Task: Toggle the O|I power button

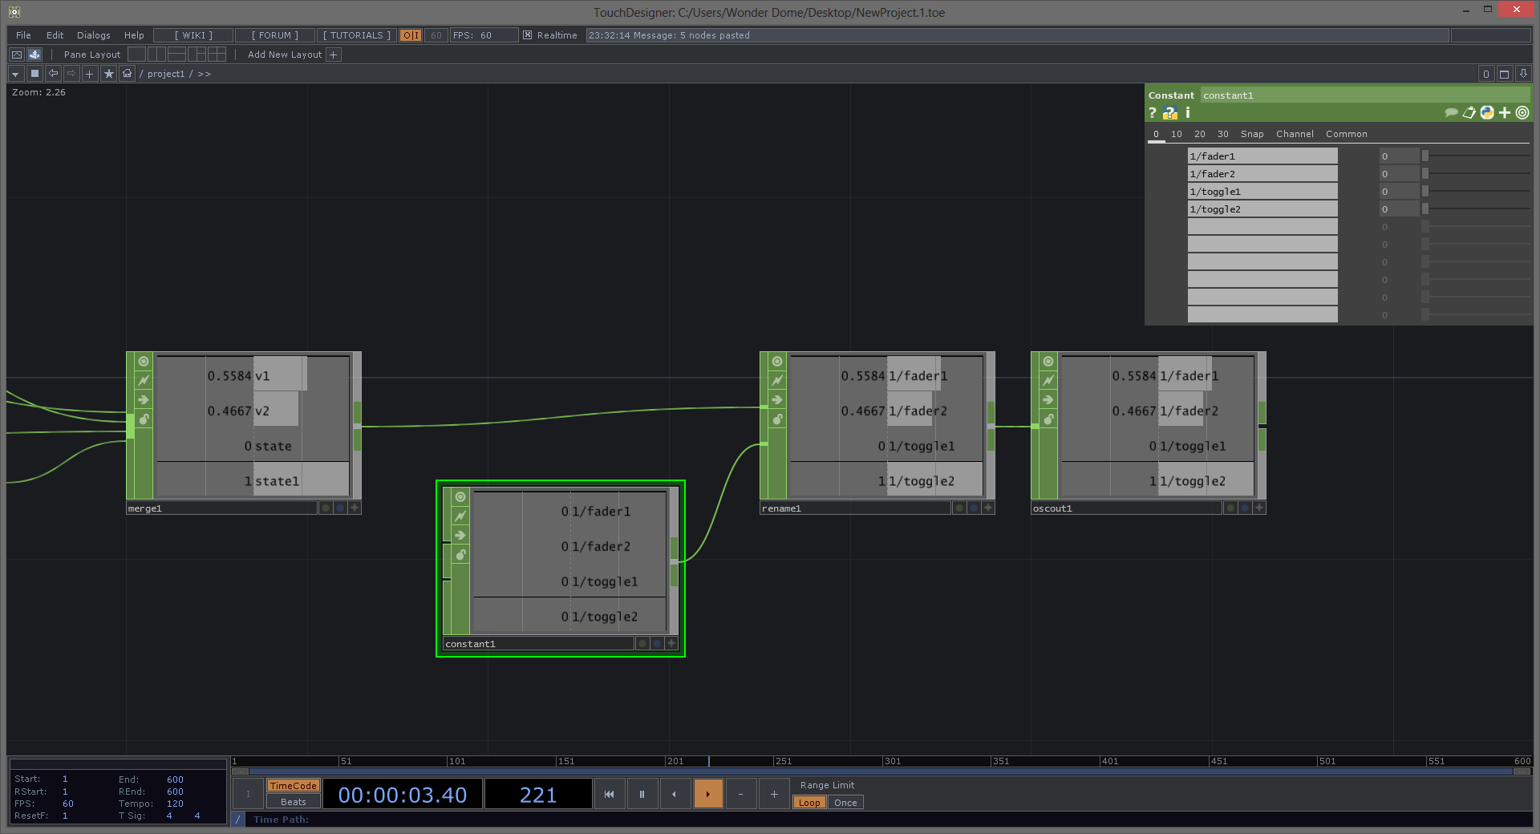Action: pos(411,35)
